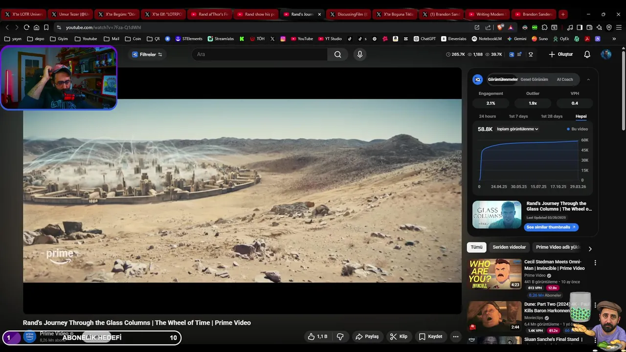Open the Giyim bookmarks folder

click(x=59, y=39)
